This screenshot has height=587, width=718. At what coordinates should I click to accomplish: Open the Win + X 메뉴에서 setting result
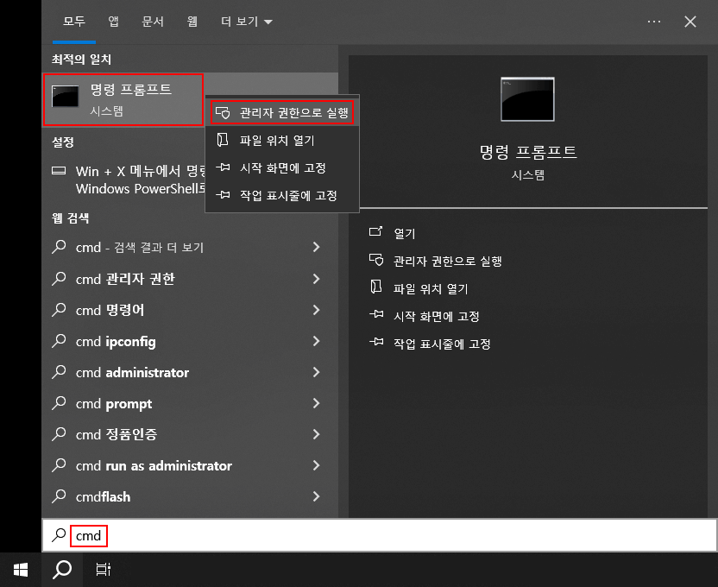pos(129,180)
